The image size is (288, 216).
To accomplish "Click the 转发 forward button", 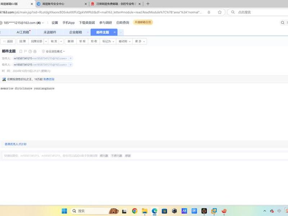I will tap(54, 41).
